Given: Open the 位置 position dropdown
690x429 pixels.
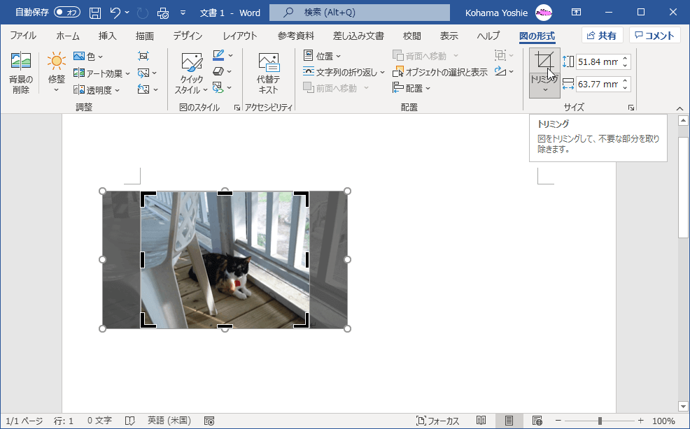Looking at the screenshot, I should 322,57.
